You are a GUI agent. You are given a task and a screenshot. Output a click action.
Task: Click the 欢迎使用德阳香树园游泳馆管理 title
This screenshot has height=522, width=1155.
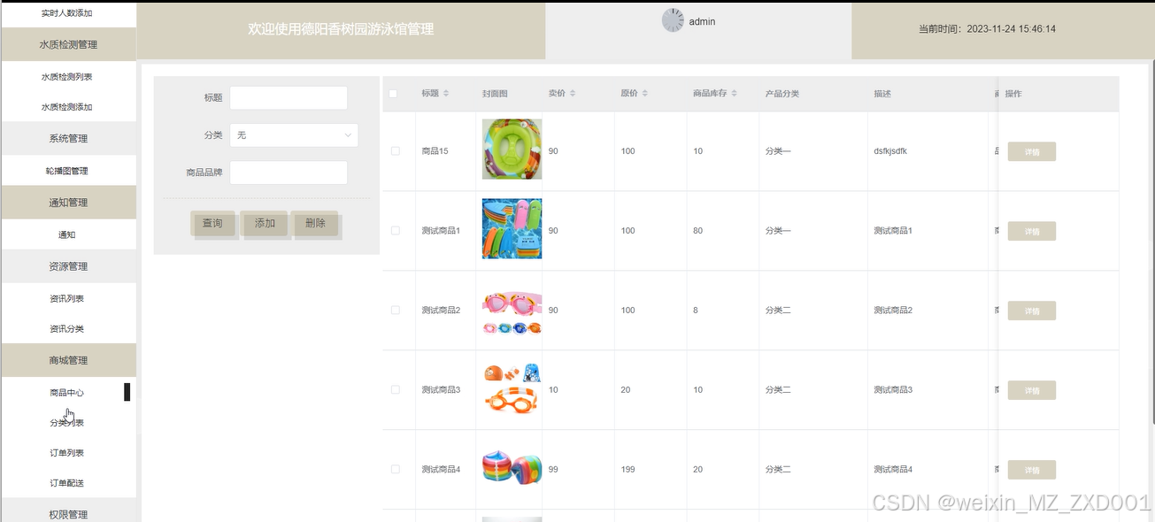coord(341,29)
